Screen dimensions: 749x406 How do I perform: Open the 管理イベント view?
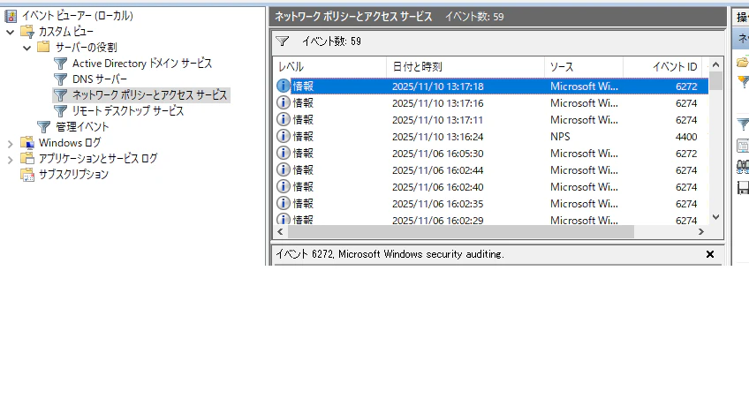coord(82,127)
